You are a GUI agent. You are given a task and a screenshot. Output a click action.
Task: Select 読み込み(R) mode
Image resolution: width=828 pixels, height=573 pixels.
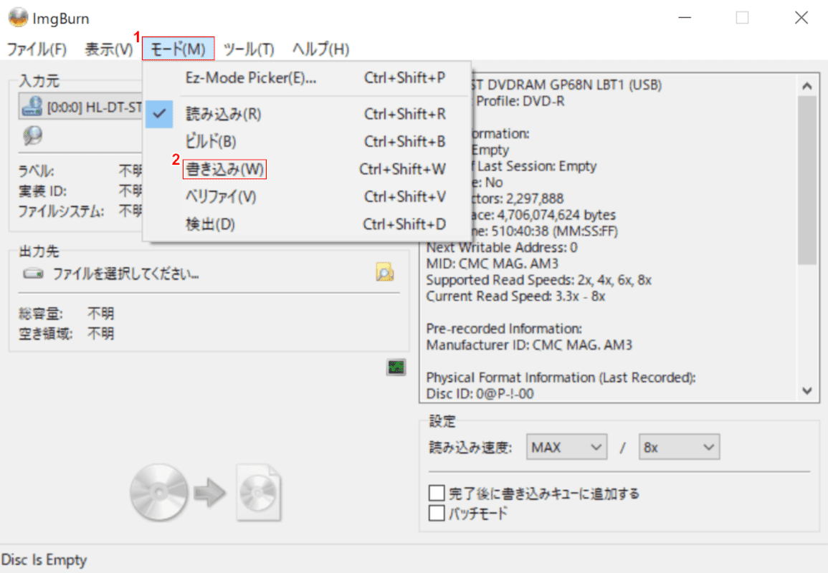point(308,114)
